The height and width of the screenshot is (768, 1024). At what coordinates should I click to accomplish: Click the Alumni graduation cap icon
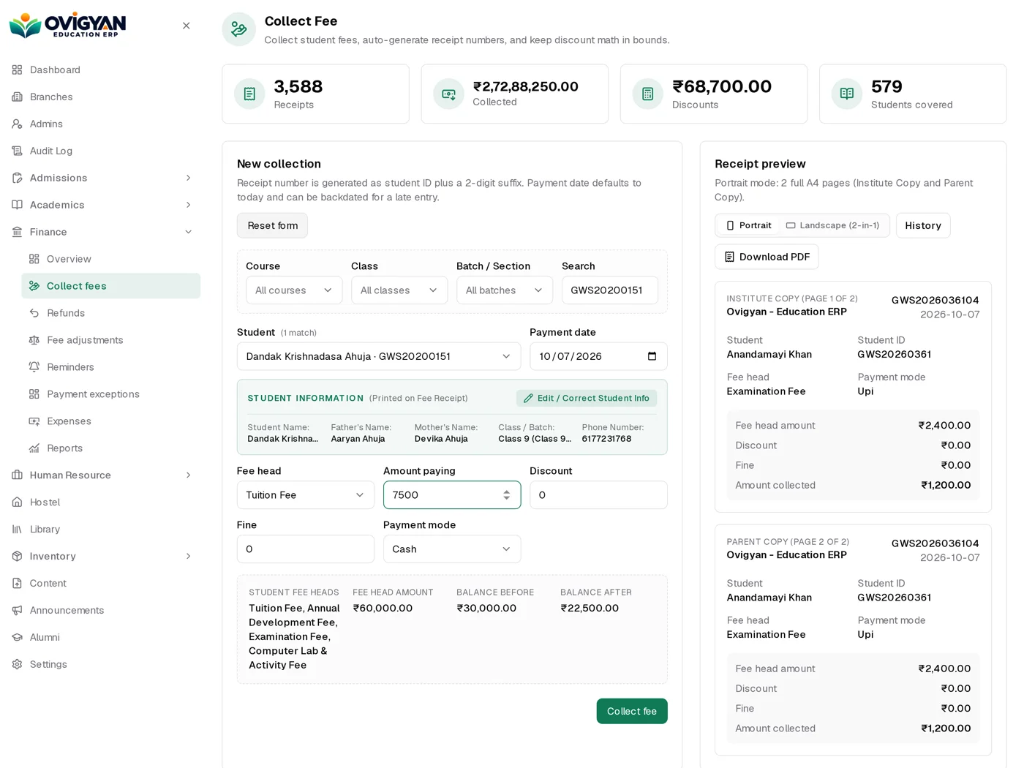tap(17, 638)
